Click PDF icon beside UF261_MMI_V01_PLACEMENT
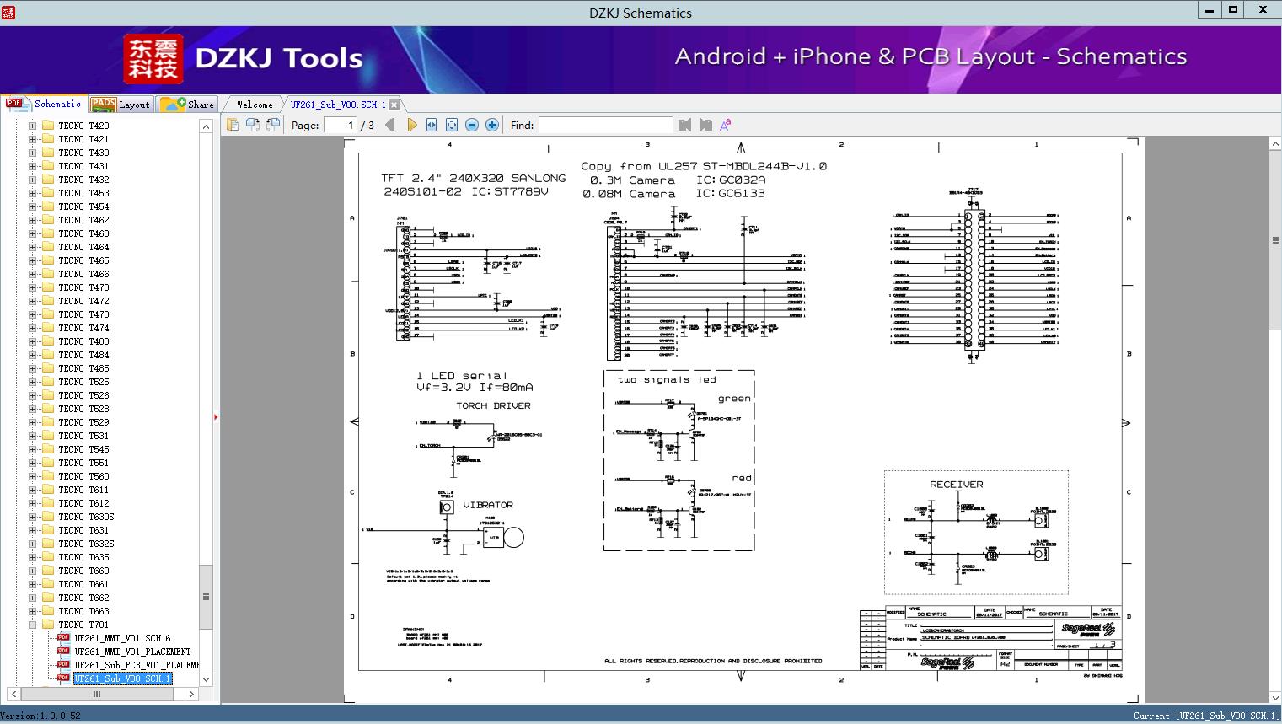Screen dimensions: 1282x724 click(63, 652)
